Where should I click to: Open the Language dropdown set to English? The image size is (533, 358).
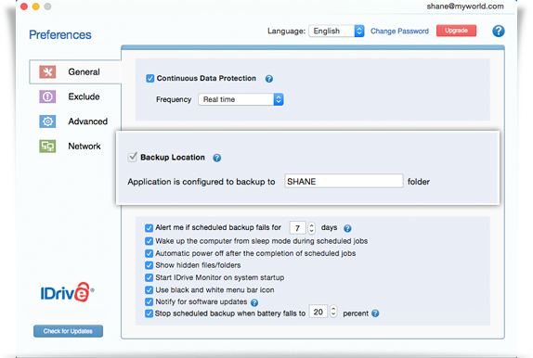click(336, 32)
